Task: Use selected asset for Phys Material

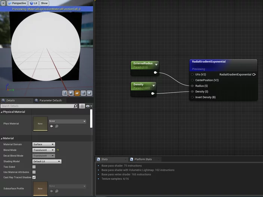Action: [x=51, y=126]
